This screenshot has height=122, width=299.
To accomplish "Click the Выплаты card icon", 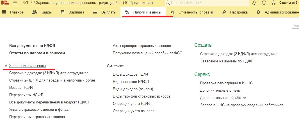I will coord(95,12).
